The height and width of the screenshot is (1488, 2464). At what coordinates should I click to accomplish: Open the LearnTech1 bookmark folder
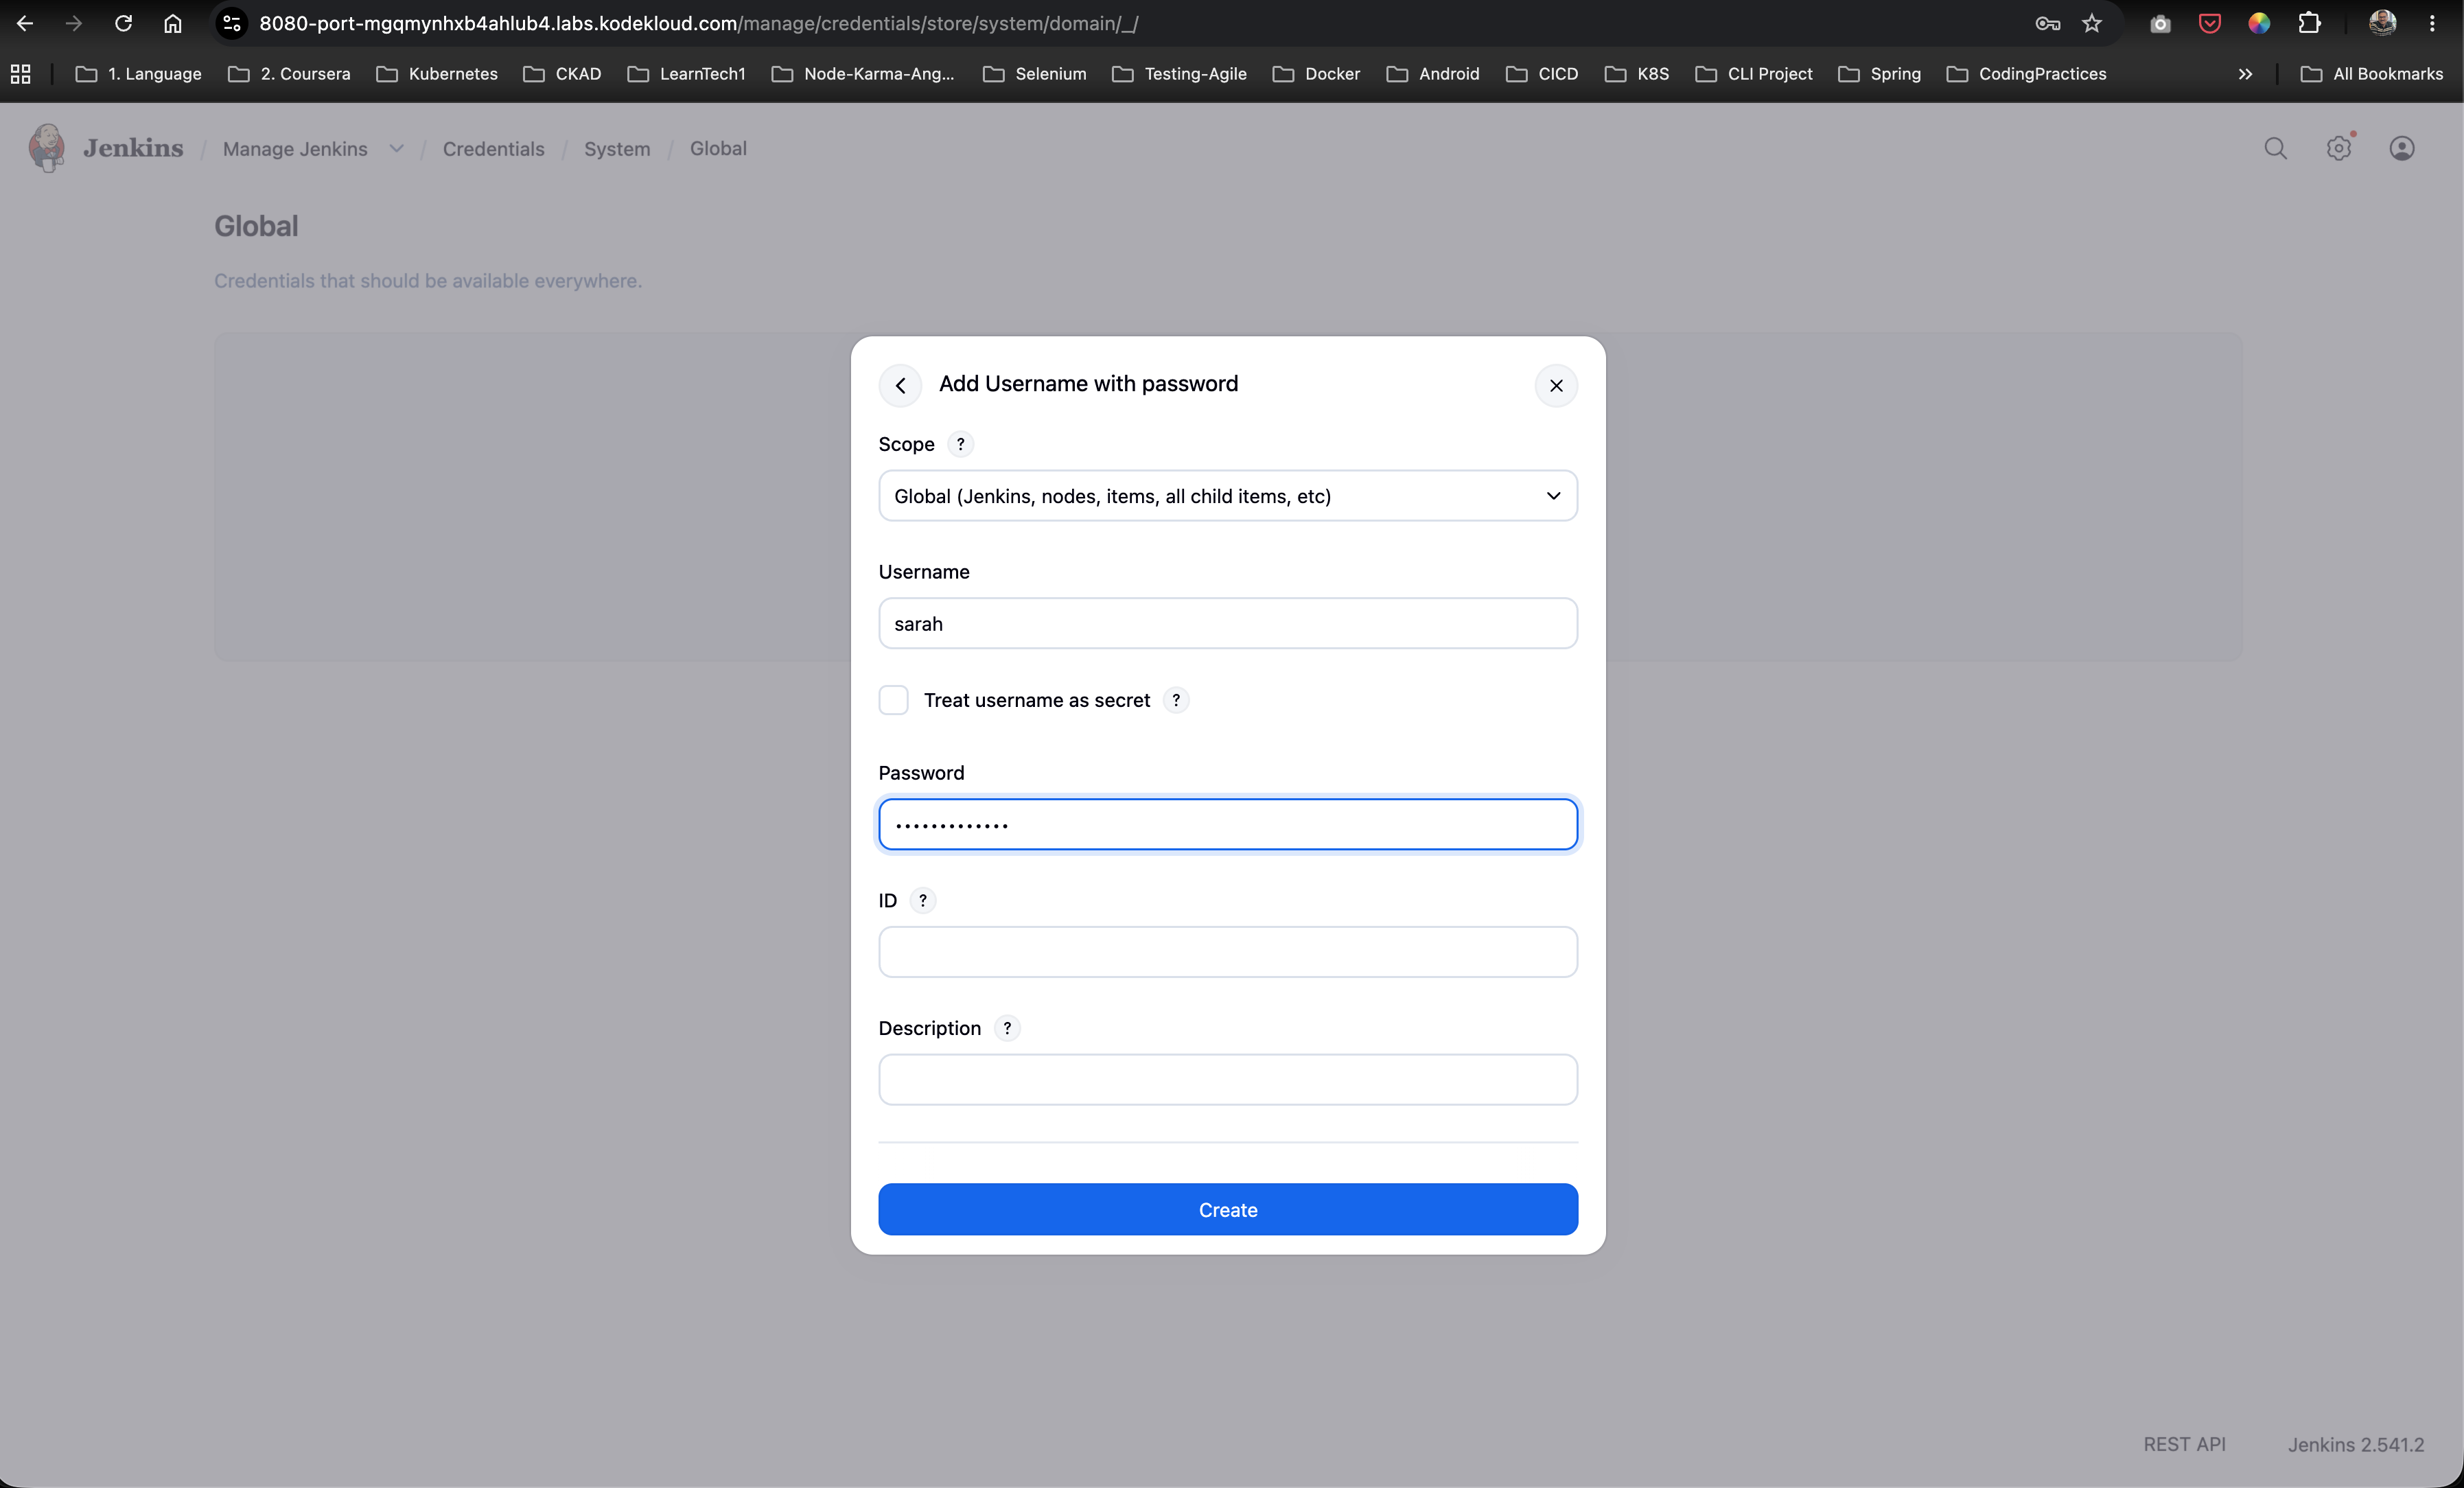pos(686,74)
